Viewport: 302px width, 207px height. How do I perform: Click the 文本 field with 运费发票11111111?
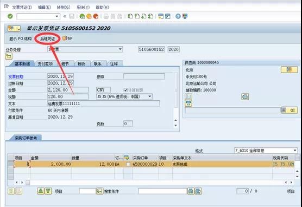click(x=103, y=104)
